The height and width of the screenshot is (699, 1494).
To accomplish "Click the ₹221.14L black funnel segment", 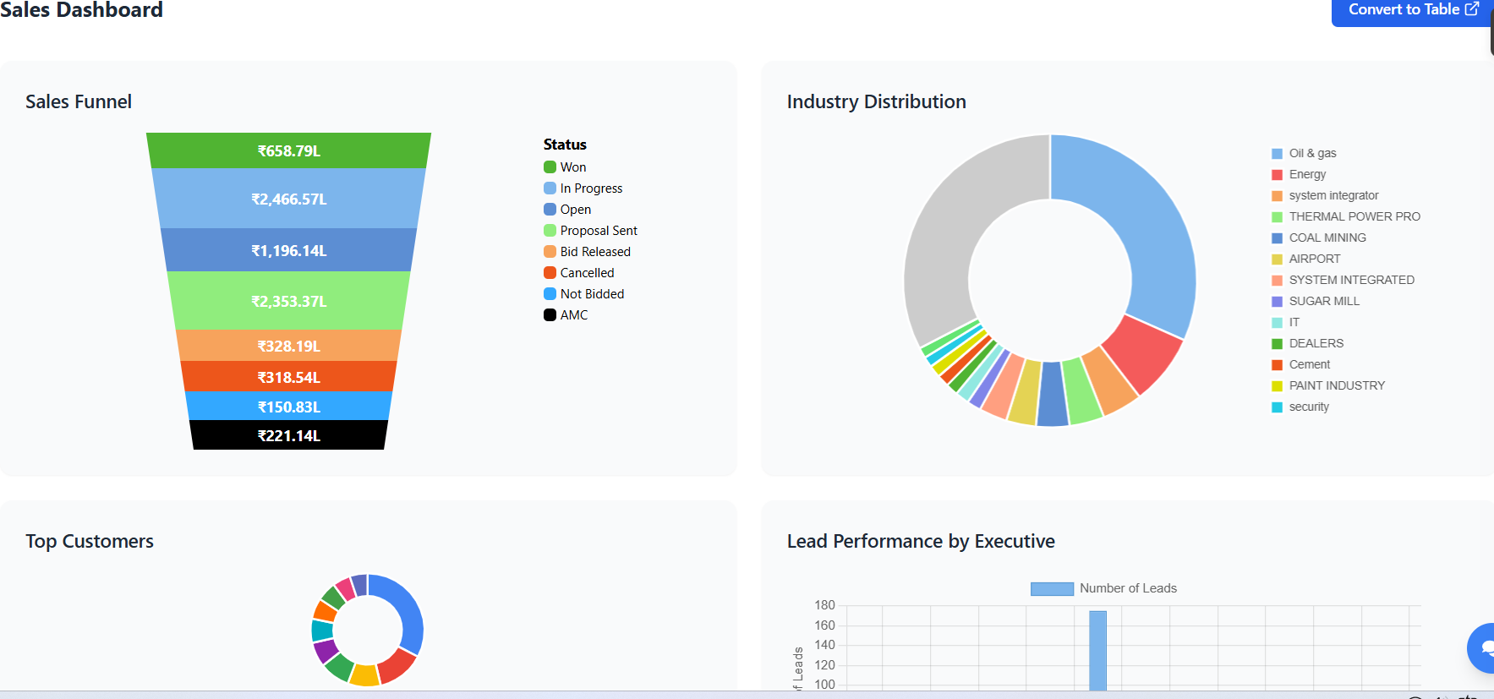I will tap(288, 435).
